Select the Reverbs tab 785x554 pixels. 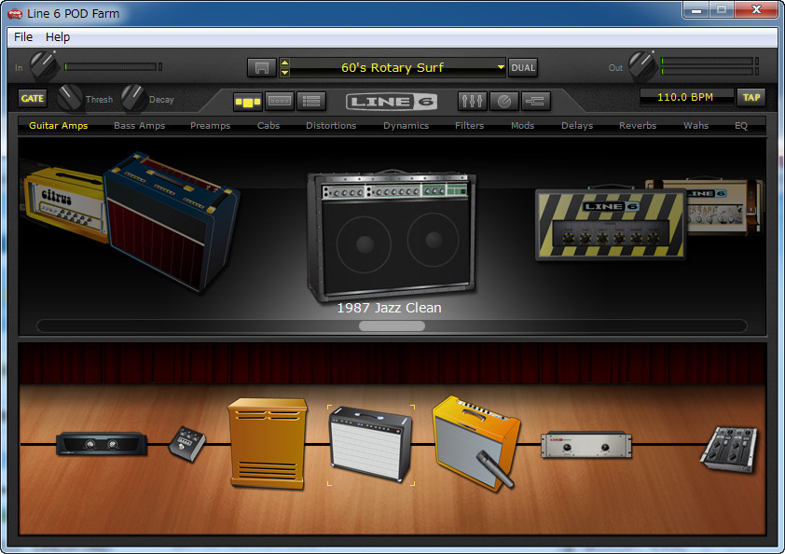pyautogui.click(x=638, y=126)
